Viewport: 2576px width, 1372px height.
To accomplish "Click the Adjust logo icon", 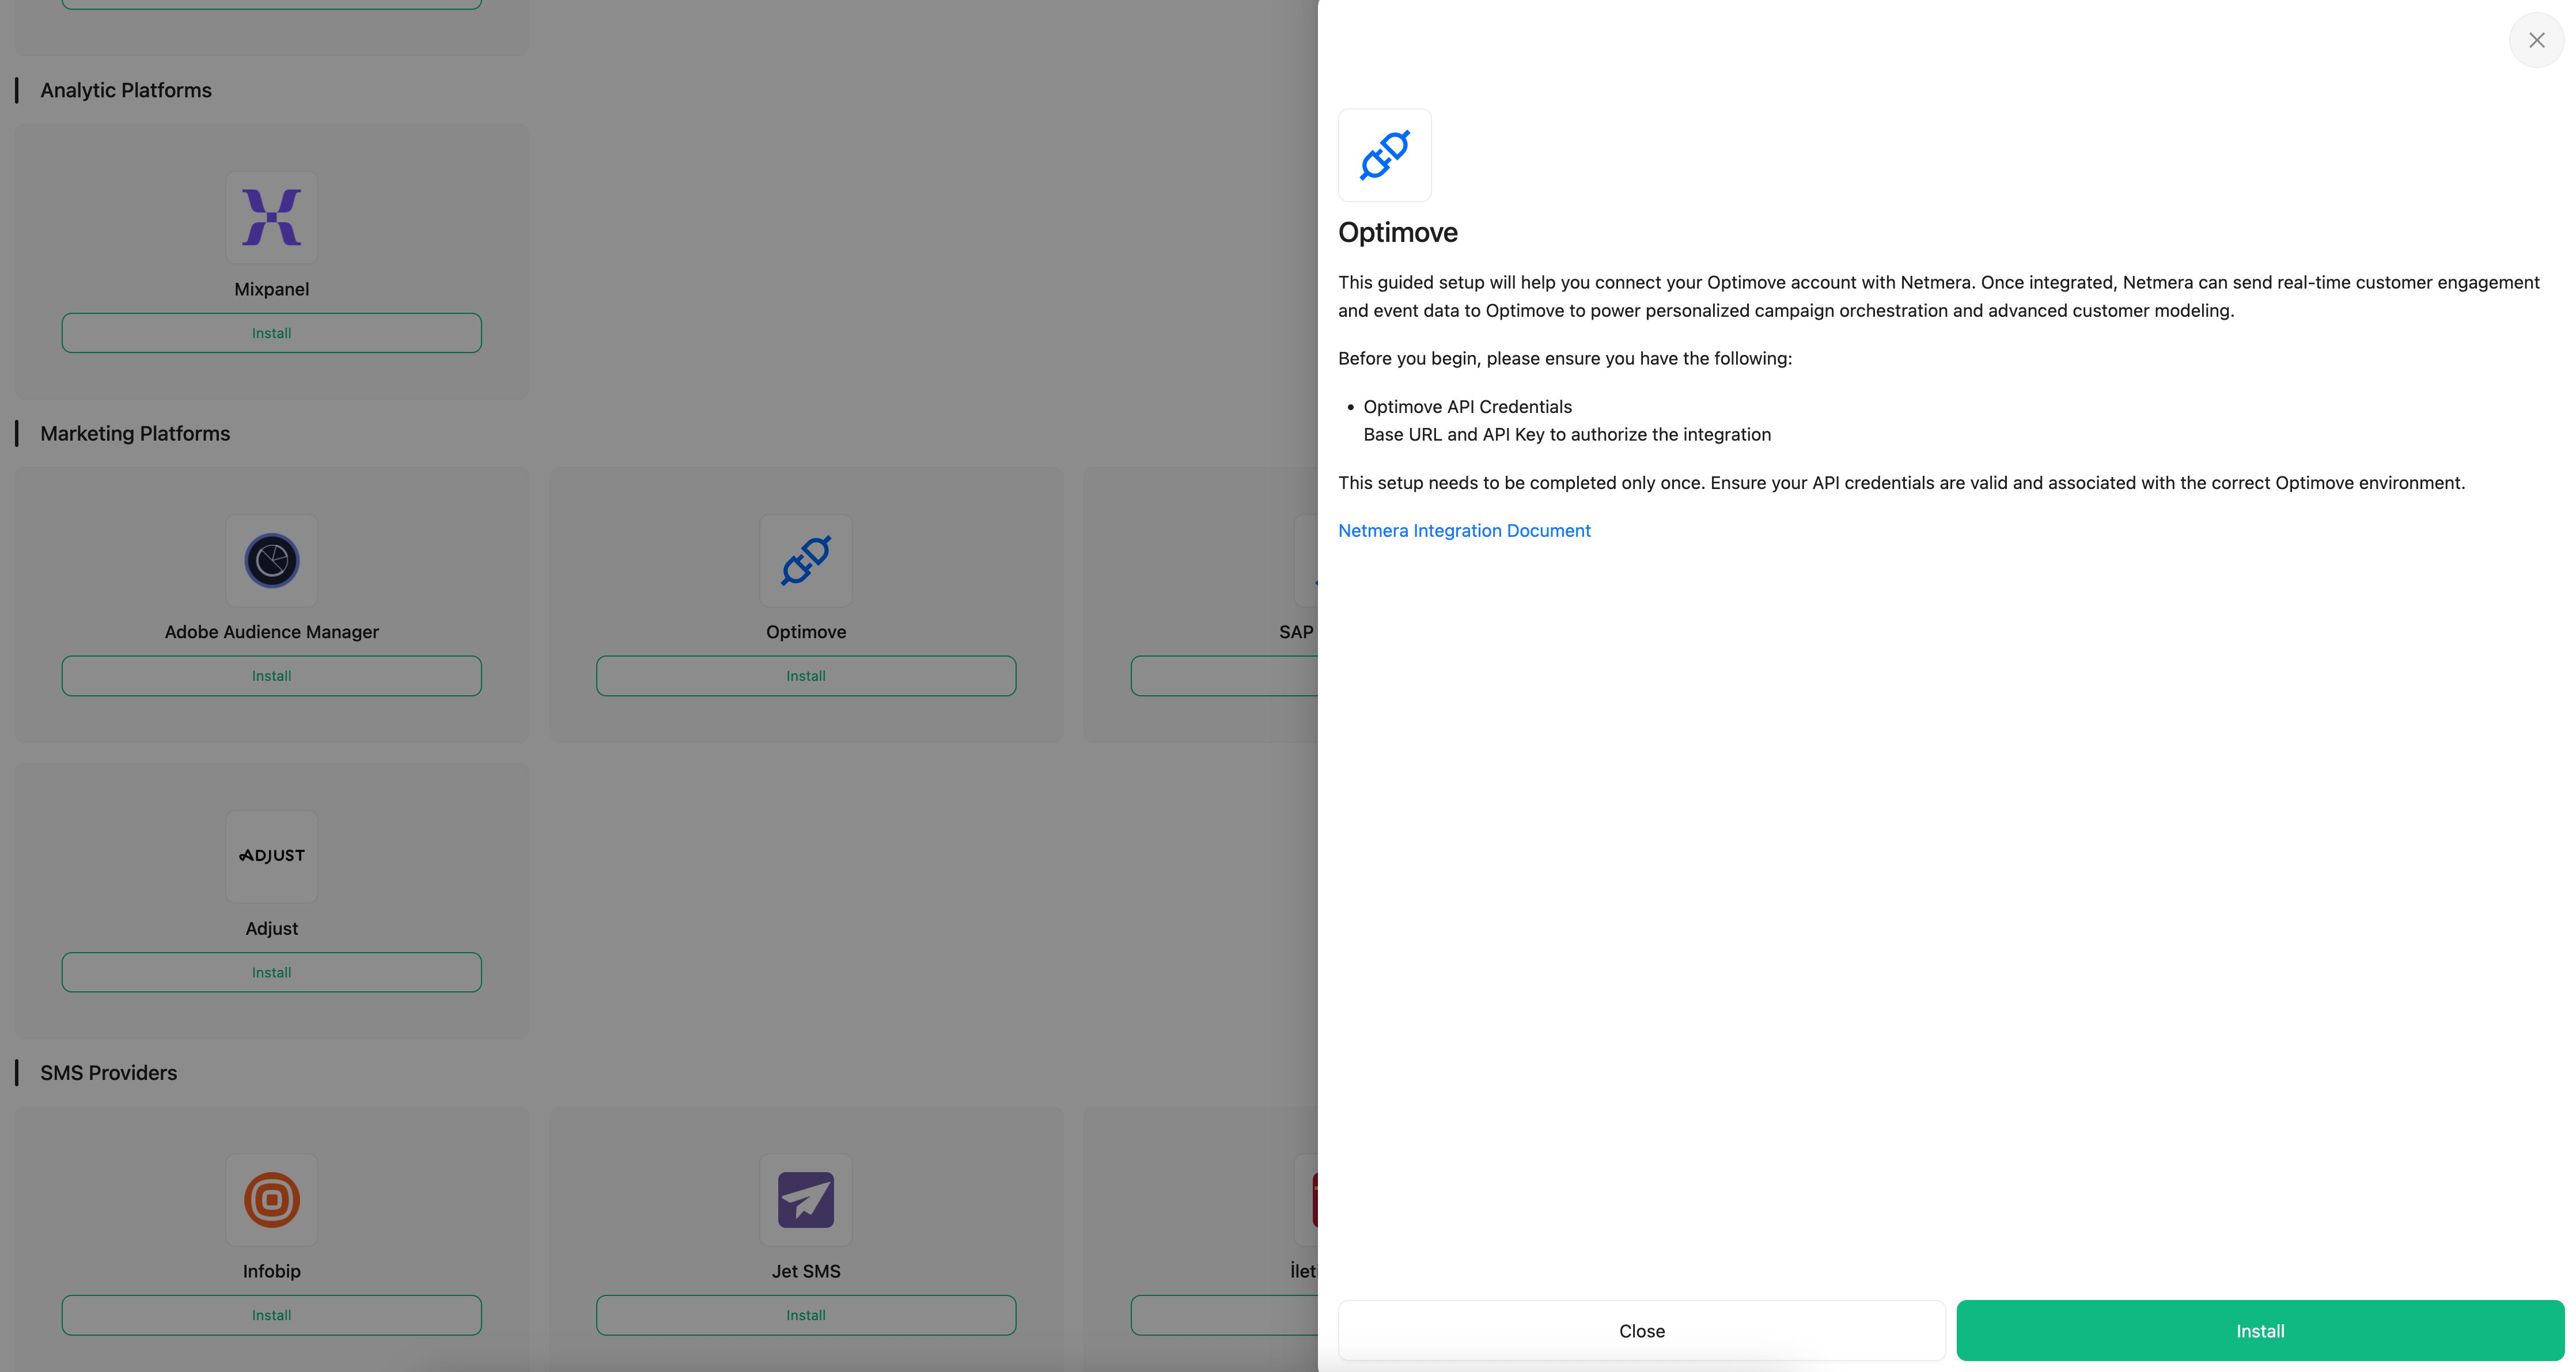I will [x=271, y=856].
